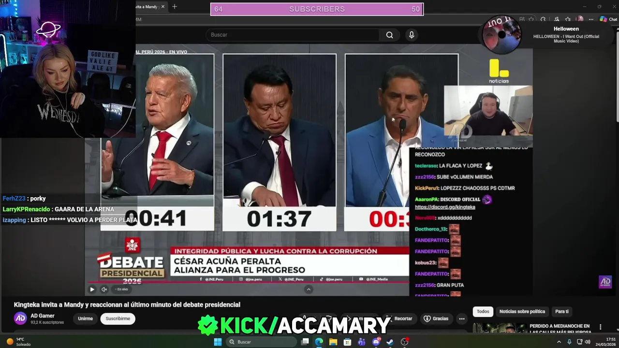The height and width of the screenshot is (348, 619).
Task: Open network settings from system tray
Action: tap(579, 342)
